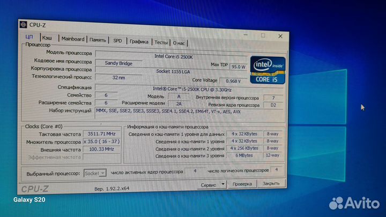Click the Max TDP 95.0 W value
386x217 pixels.
click(238, 66)
